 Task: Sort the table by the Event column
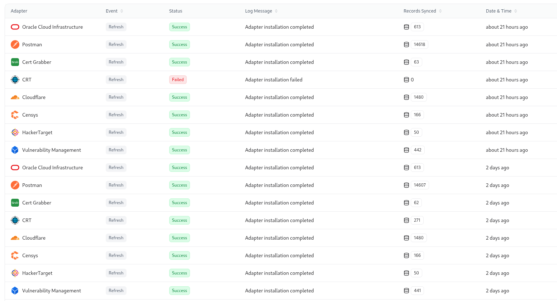click(122, 11)
